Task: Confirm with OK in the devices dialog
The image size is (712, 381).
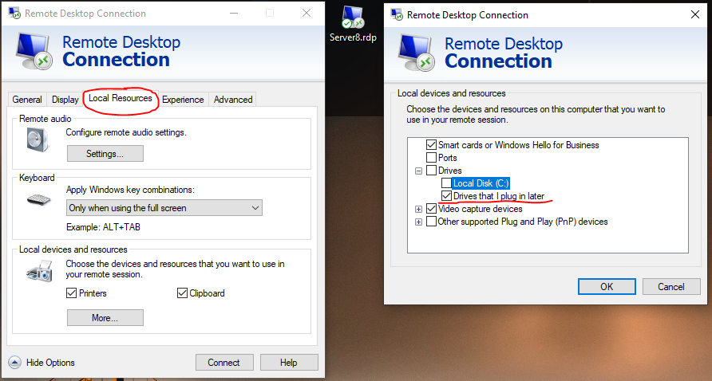Action: (x=607, y=287)
